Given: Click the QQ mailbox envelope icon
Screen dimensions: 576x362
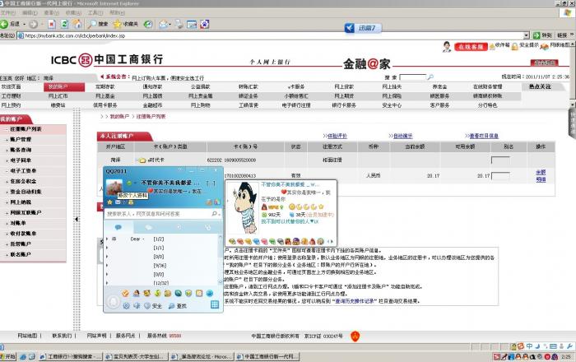Looking at the screenshot, I should [118, 202].
